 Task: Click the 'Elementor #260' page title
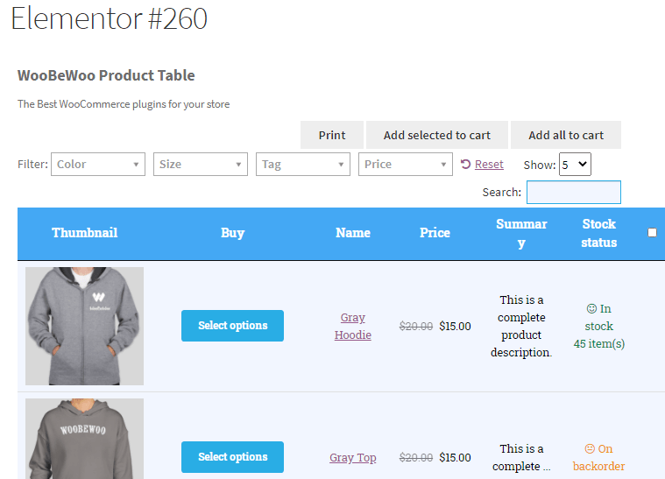(x=109, y=18)
